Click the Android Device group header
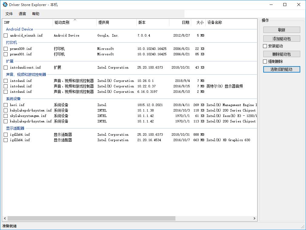306x230 pixels. pyautogui.click(x=19, y=29)
